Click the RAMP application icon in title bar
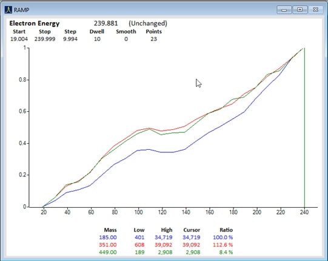Screen dimensions: 328x261 coord(8,10)
